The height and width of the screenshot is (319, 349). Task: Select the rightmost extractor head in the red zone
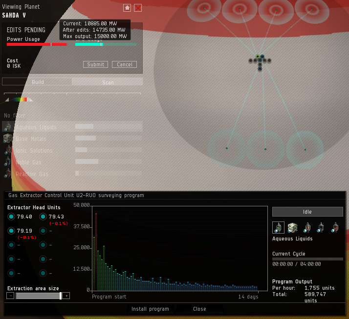(x=312, y=9)
